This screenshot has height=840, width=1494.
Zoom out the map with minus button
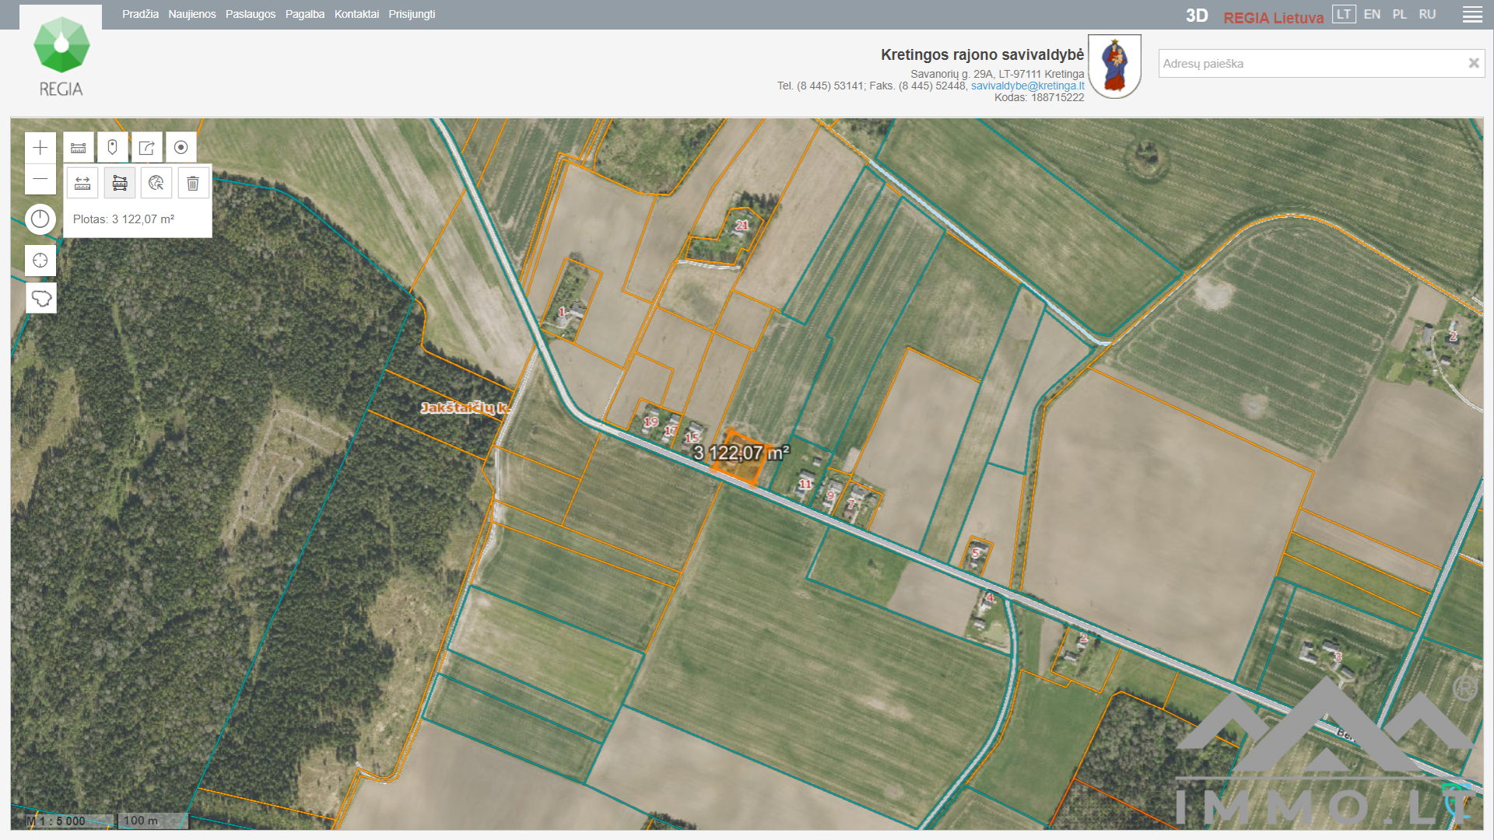click(x=40, y=180)
